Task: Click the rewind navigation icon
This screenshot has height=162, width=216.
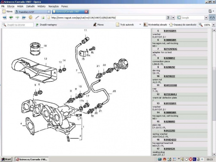Action: pyautogui.click(x=5, y=18)
